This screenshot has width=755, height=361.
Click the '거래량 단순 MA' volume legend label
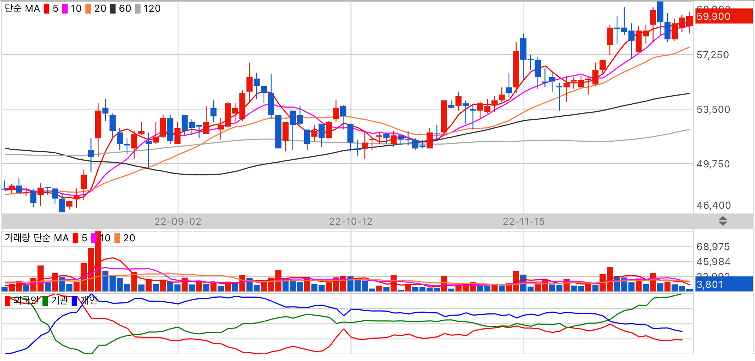37,238
